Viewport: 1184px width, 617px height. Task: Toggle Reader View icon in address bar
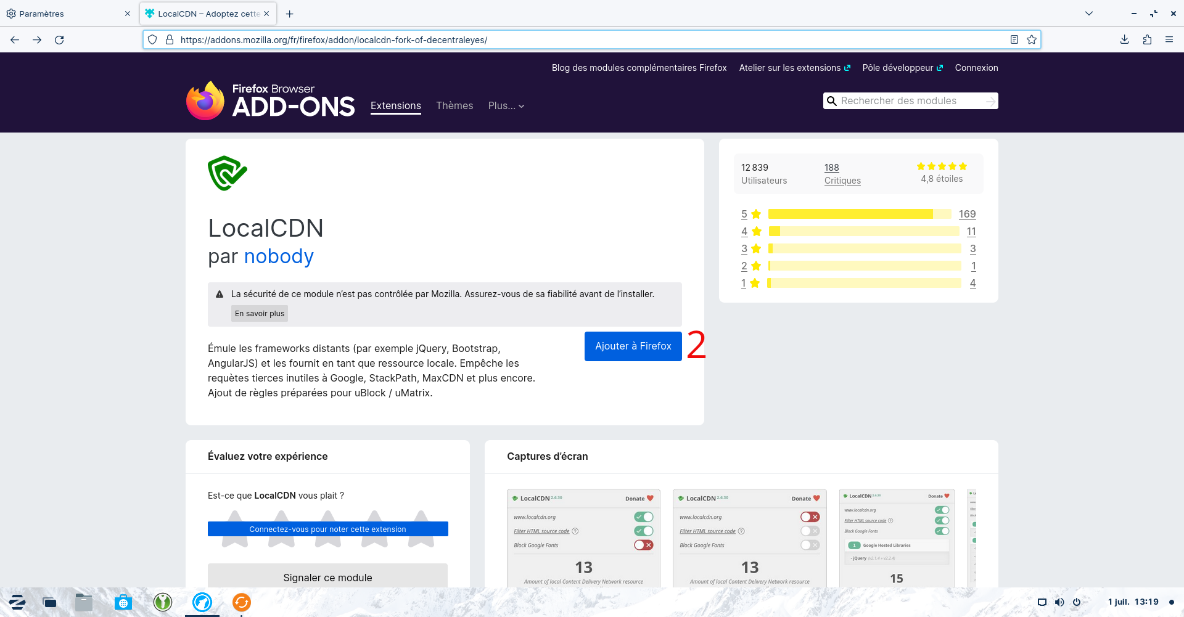click(x=1014, y=40)
